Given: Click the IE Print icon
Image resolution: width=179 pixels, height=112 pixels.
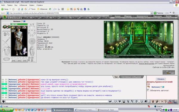Looking at the screenshot, I should (59, 9).
